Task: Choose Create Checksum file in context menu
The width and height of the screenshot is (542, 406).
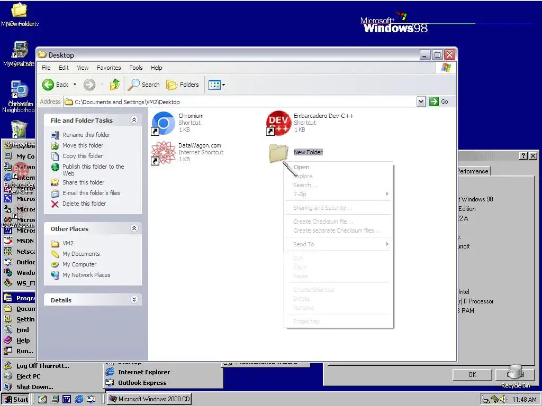Action: click(x=338, y=222)
